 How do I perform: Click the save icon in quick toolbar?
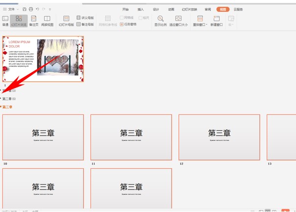pyautogui.click(x=25, y=9)
